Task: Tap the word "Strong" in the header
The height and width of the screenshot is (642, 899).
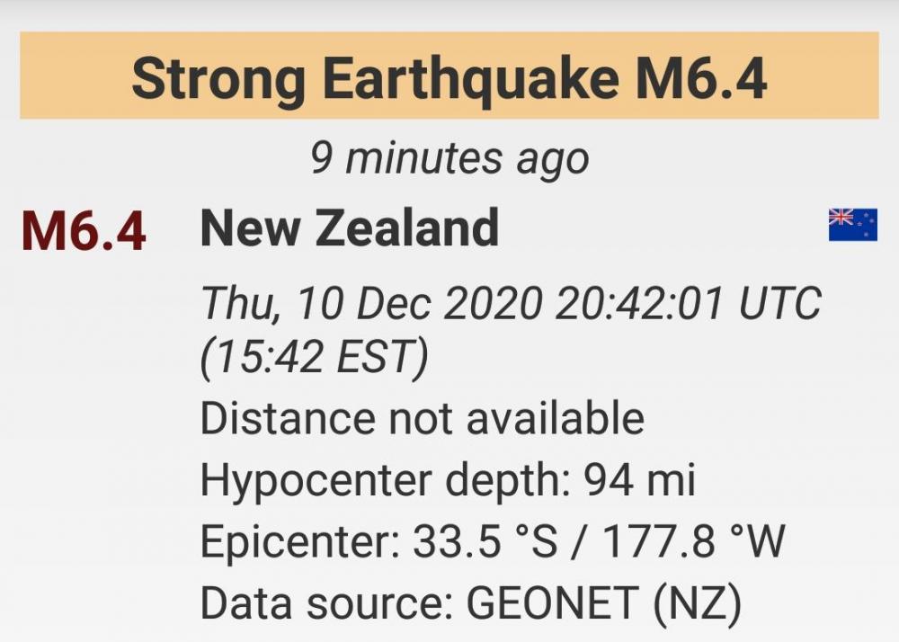Action: point(219,78)
